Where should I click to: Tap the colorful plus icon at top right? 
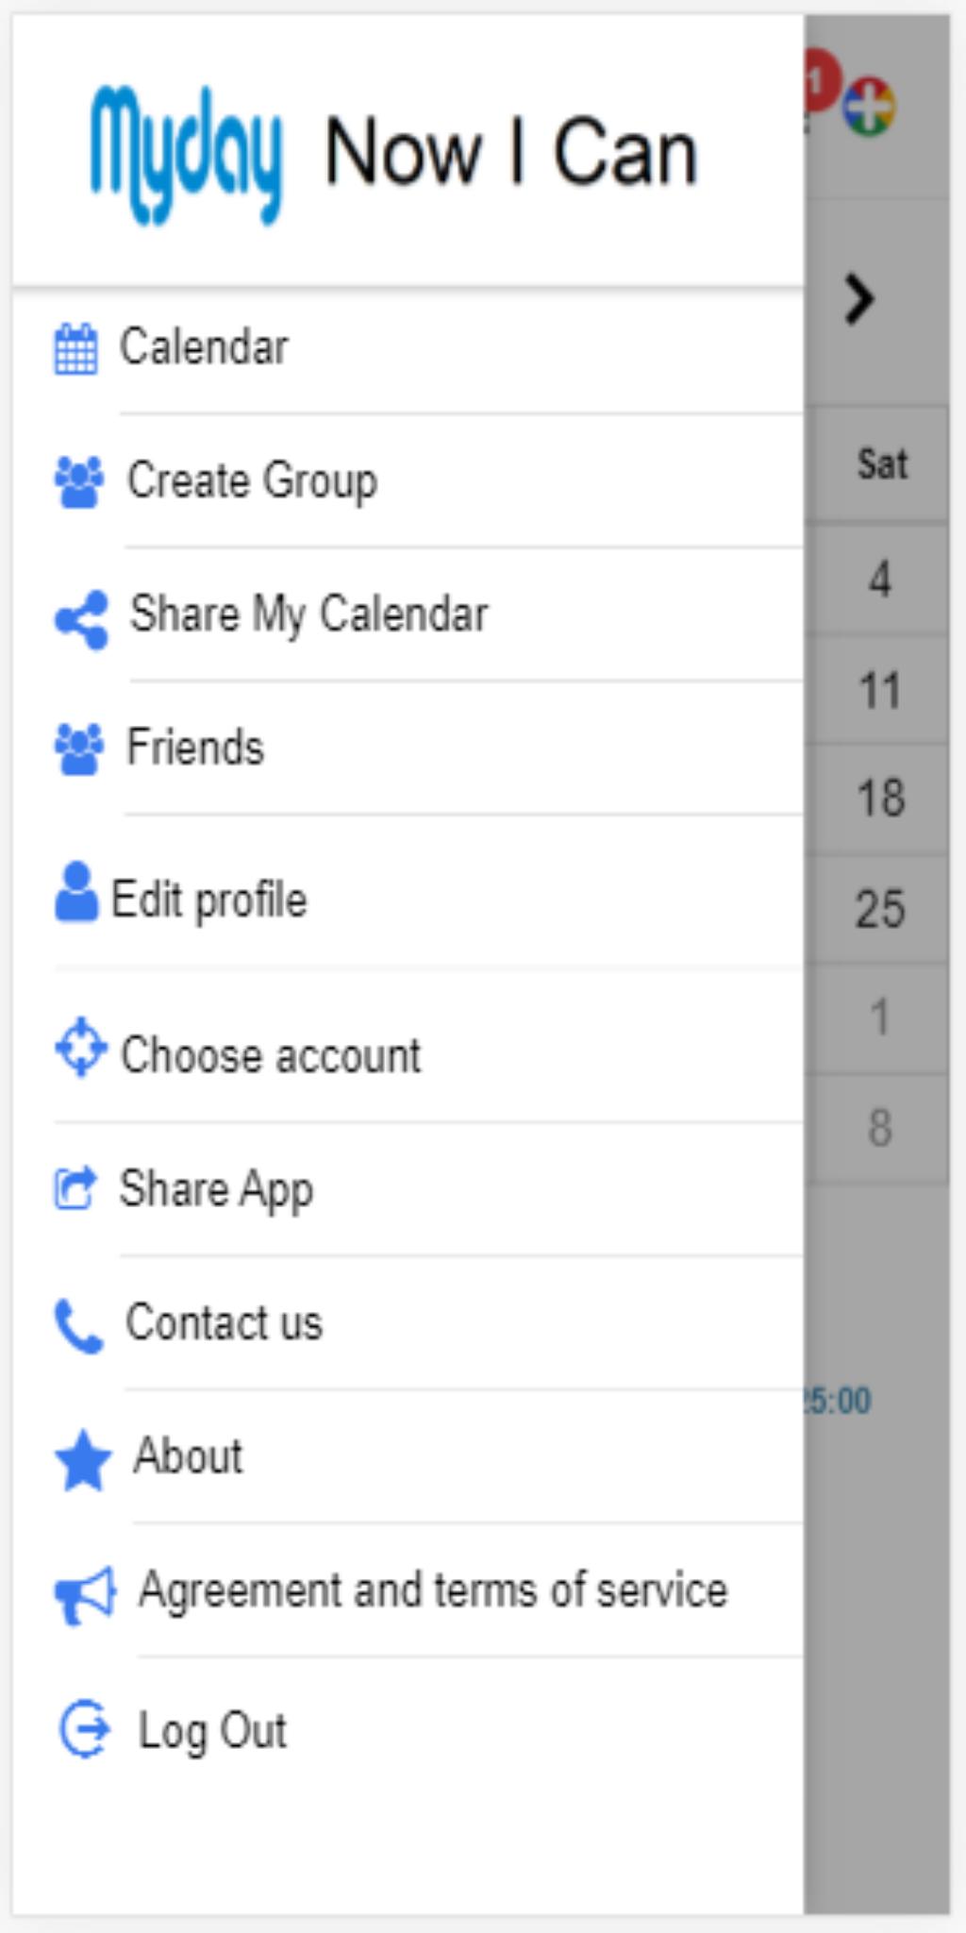tap(869, 106)
